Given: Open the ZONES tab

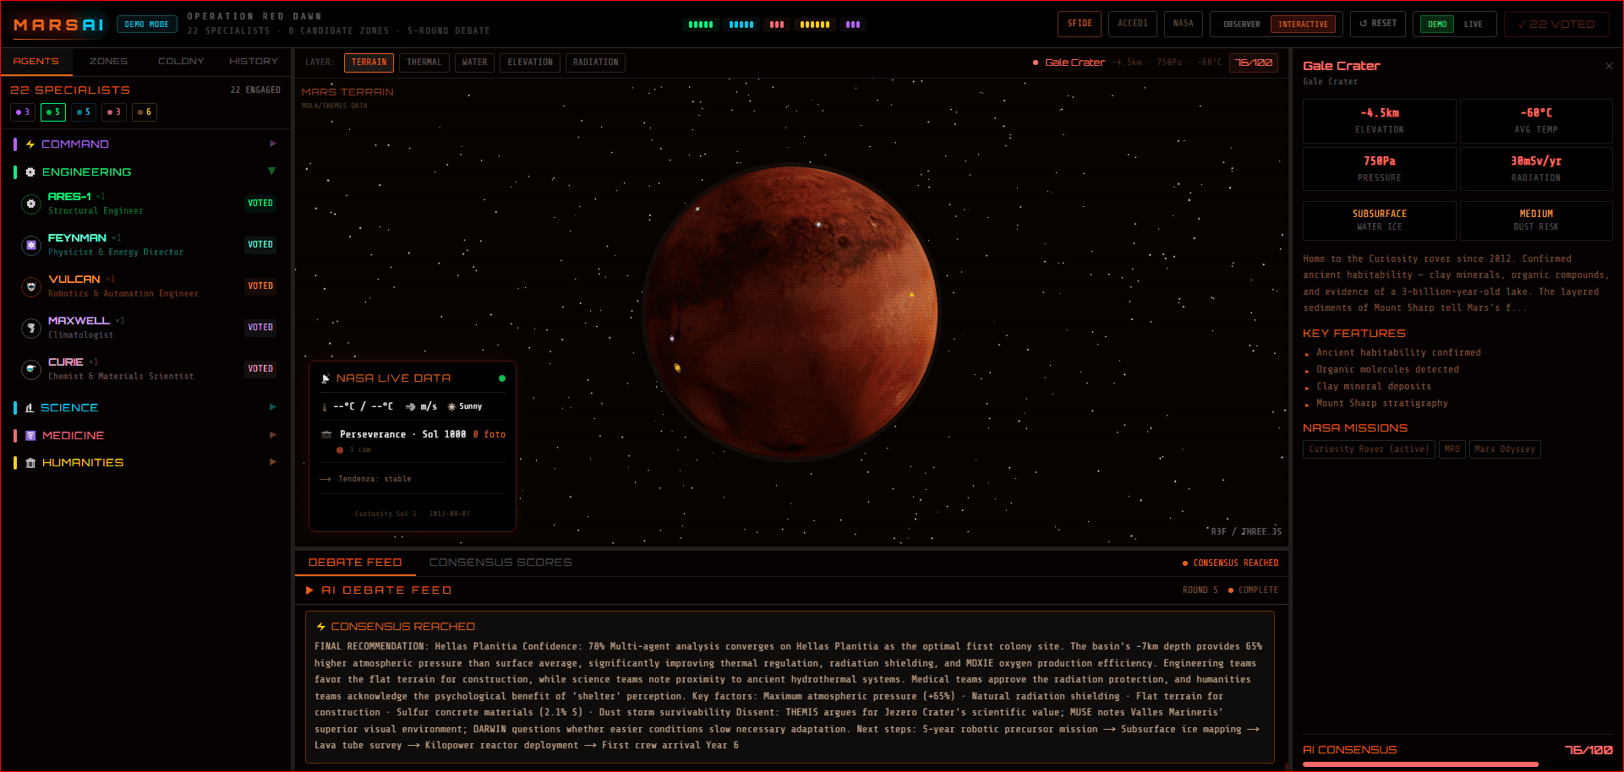Looking at the screenshot, I should pos(108,61).
